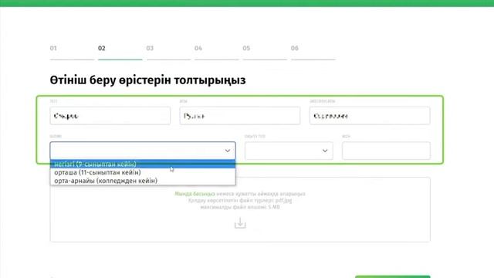Image resolution: width=494 pixels, height=278 pixels.
Task: Click the middle name input field
Action: click(240, 116)
